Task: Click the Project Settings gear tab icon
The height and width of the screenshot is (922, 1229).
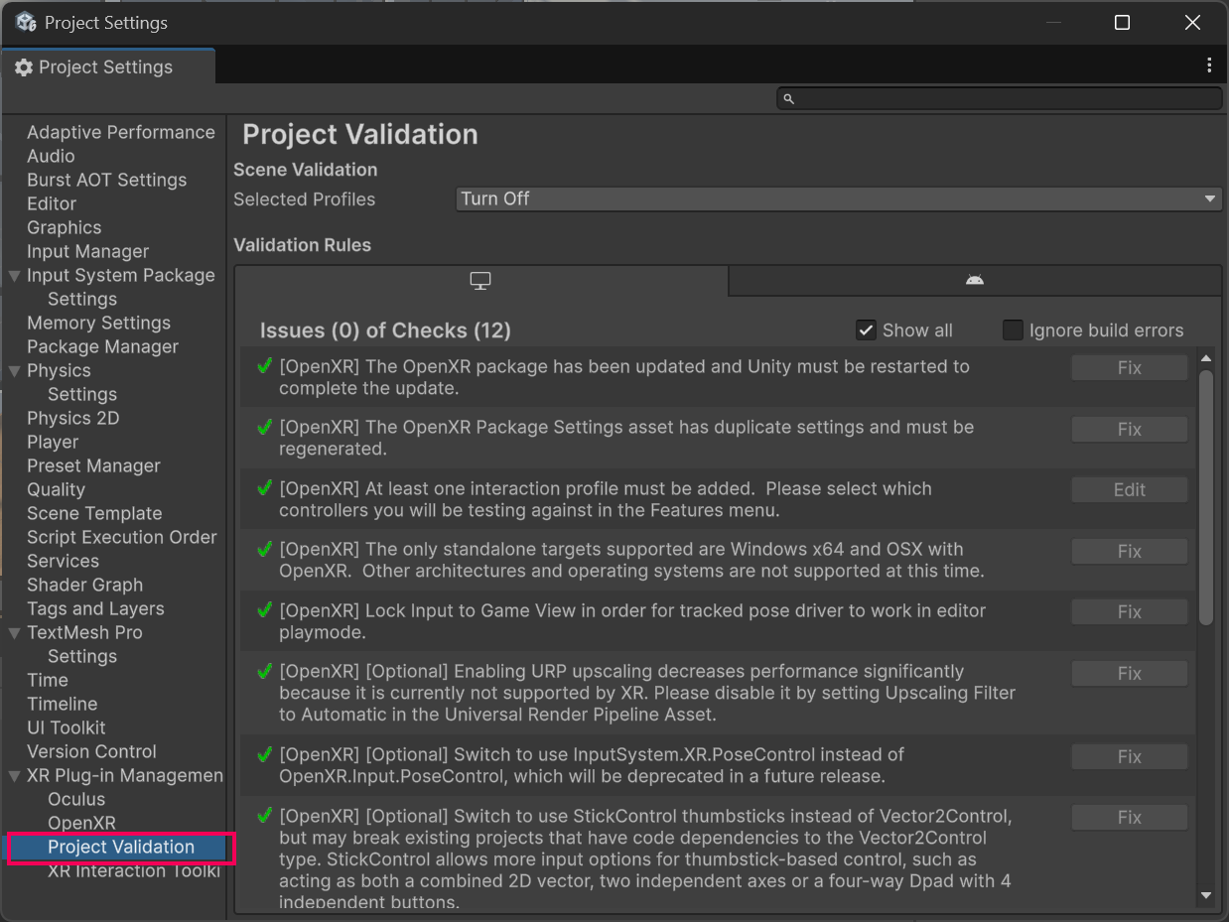Action: pyautogui.click(x=24, y=67)
